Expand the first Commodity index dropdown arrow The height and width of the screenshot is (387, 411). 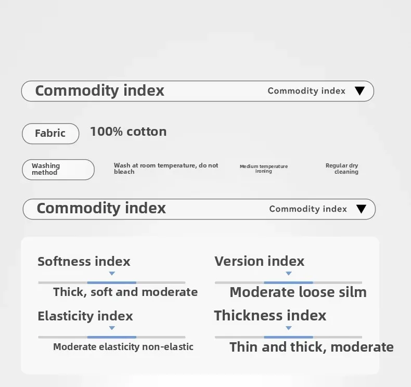(x=359, y=91)
